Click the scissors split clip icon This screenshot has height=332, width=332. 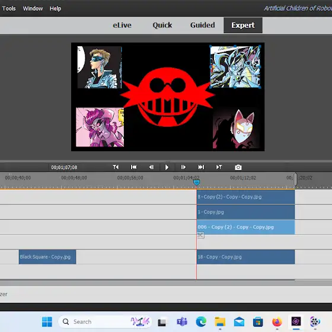(x=200, y=235)
